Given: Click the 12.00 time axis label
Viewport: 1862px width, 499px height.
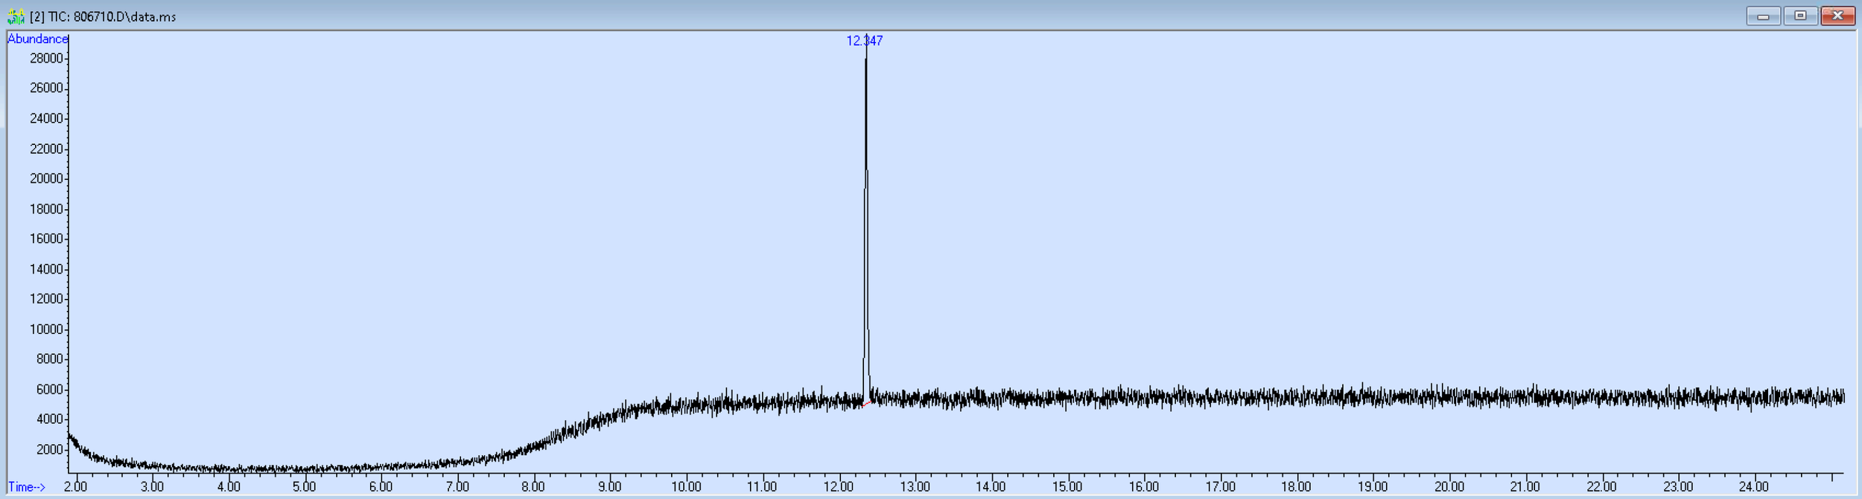Looking at the screenshot, I should click(838, 486).
